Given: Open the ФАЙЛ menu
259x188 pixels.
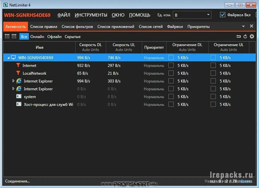Looking at the screenshot, I should tap(64, 15).
